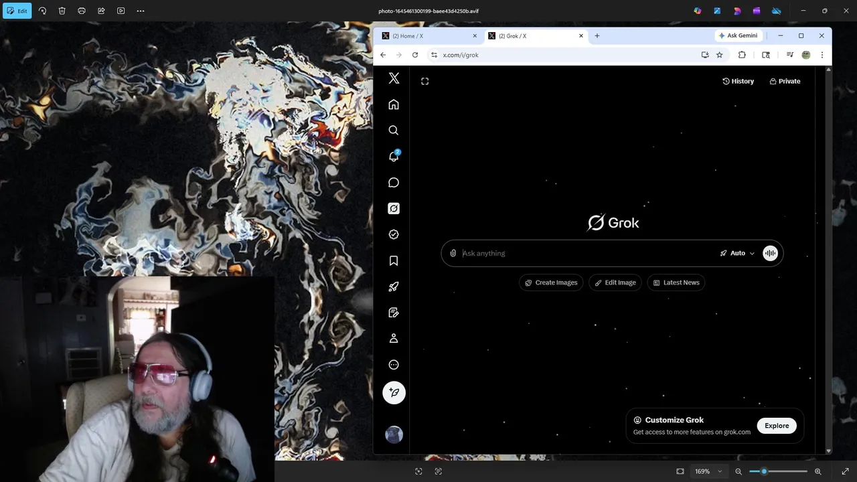Share the image from Photos viewer
857x482 pixels.
pos(101,11)
